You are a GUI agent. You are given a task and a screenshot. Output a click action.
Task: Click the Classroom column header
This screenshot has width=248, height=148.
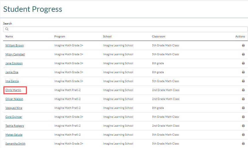click(x=159, y=37)
